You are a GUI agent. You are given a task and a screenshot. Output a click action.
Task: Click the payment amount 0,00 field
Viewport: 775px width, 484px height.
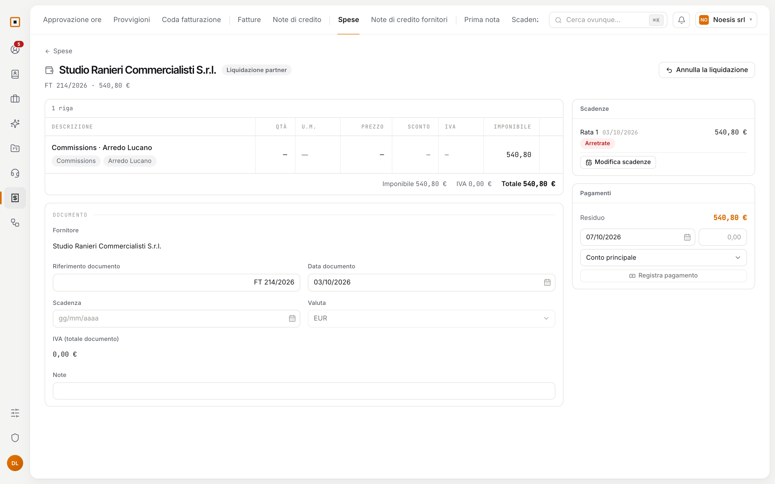coord(723,237)
